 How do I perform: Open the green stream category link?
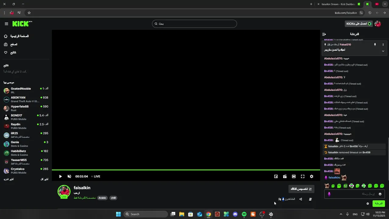click(84, 198)
